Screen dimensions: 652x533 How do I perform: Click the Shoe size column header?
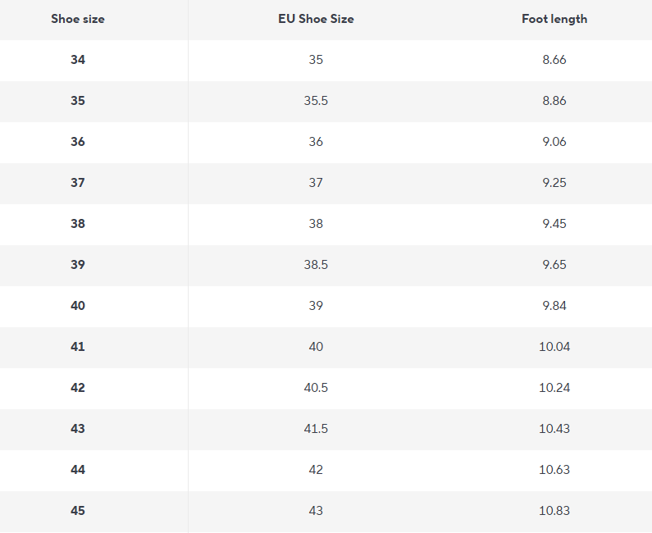(x=78, y=19)
